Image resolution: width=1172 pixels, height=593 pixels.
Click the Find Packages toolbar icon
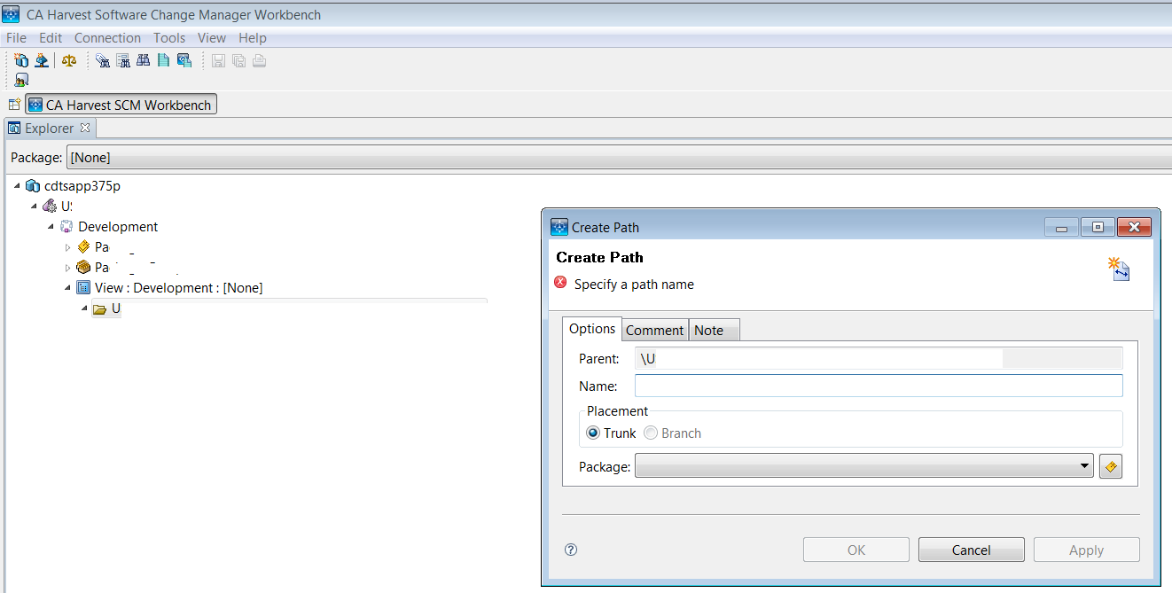tap(124, 59)
